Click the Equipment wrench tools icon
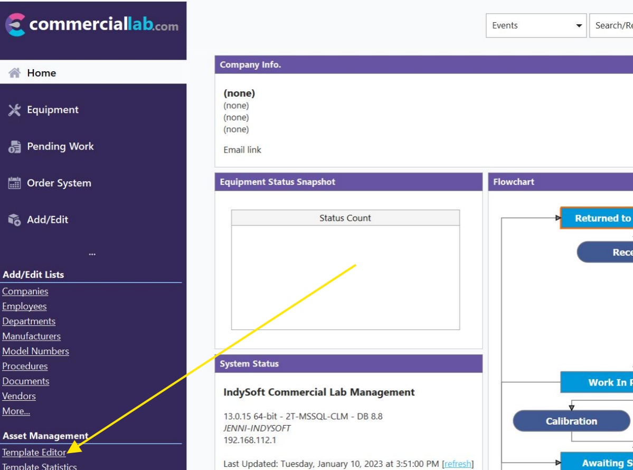 tap(14, 110)
